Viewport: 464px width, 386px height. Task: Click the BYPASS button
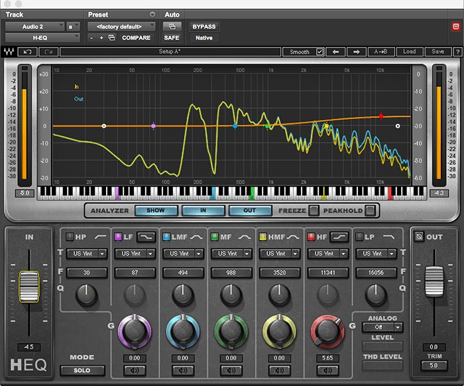point(204,26)
